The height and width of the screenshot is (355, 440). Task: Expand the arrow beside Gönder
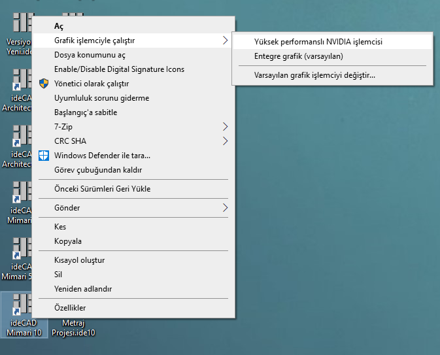(x=225, y=208)
